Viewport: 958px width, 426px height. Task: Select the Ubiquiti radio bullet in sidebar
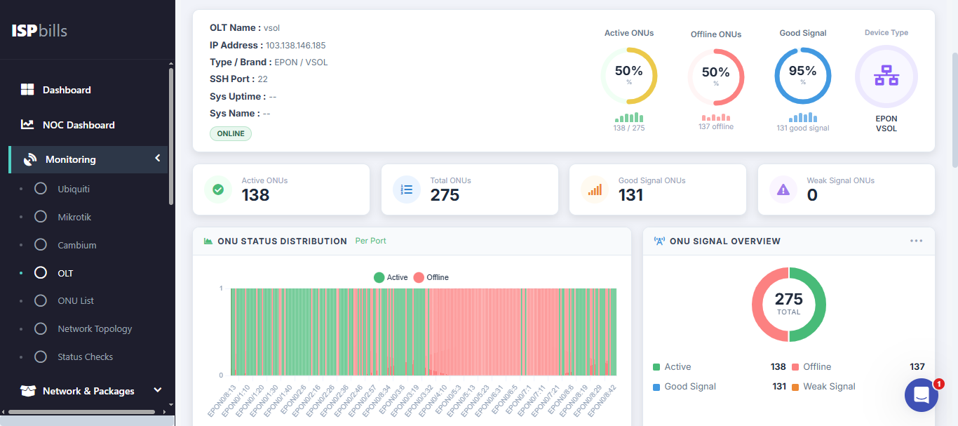(40, 188)
